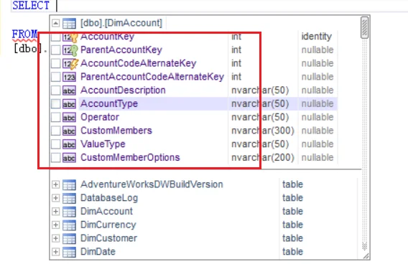Click the abc icon next to CustomMemberOptions
This screenshot has height=277, width=408.
tap(69, 158)
